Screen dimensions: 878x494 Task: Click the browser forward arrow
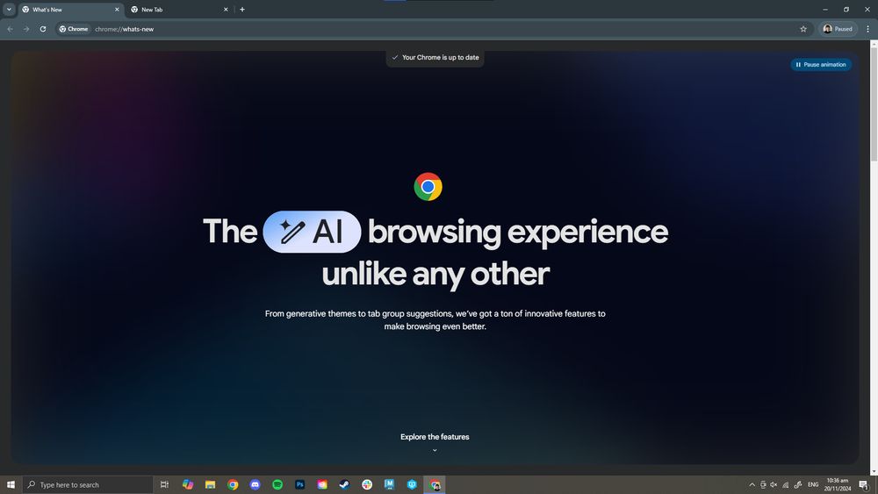point(26,29)
